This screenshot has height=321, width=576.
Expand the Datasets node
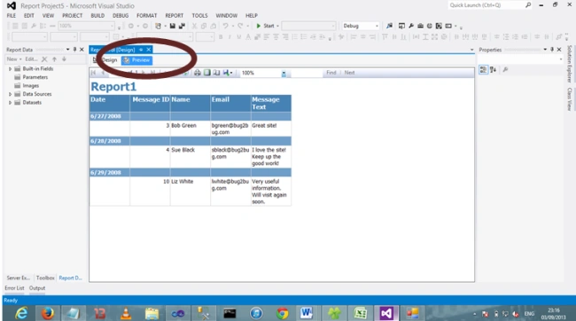(x=10, y=103)
